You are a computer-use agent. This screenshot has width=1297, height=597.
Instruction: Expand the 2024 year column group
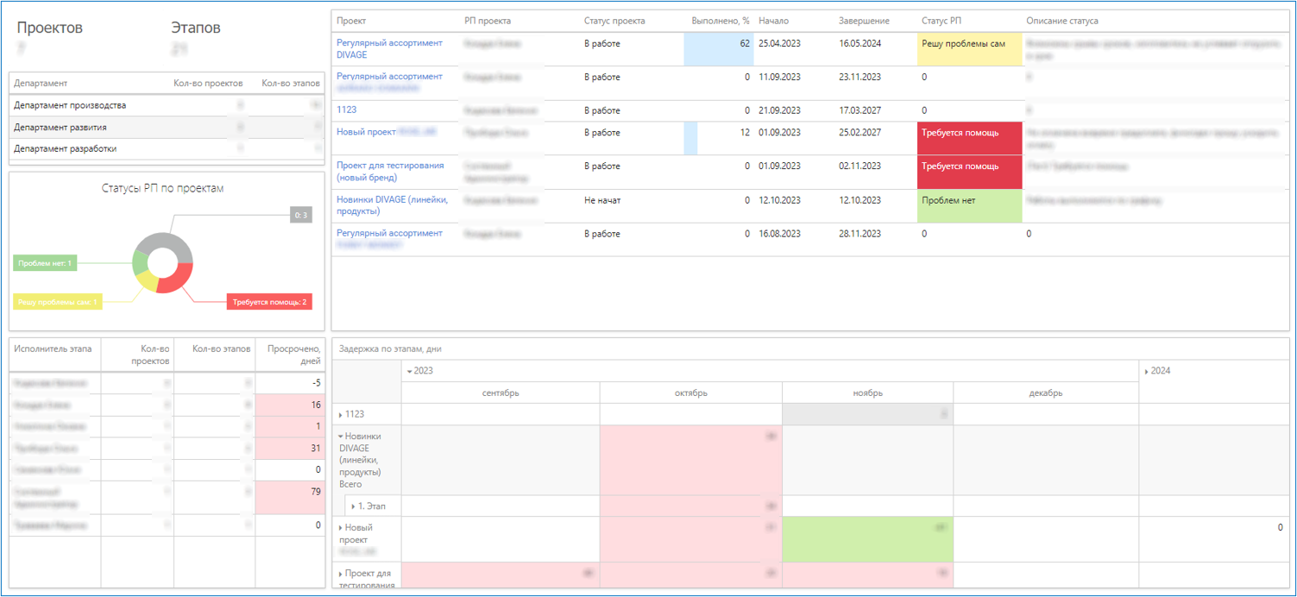(1147, 371)
